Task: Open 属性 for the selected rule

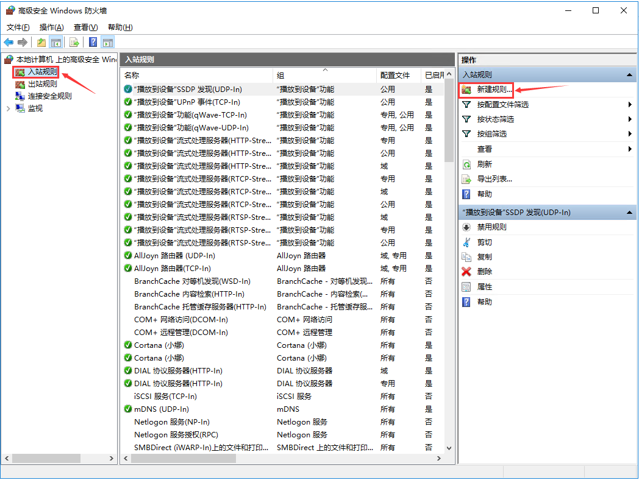Action: [485, 287]
